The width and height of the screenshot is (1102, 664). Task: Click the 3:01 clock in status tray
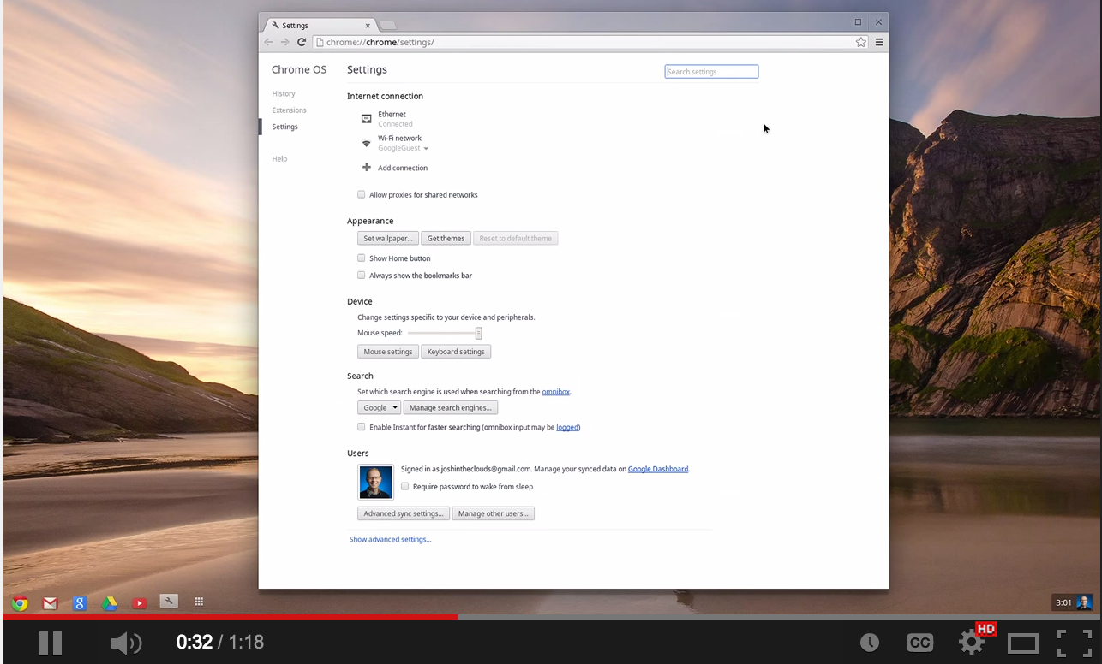[1063, 602]
